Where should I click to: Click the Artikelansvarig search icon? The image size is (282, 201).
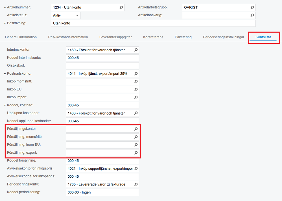[x=252, y=15]
